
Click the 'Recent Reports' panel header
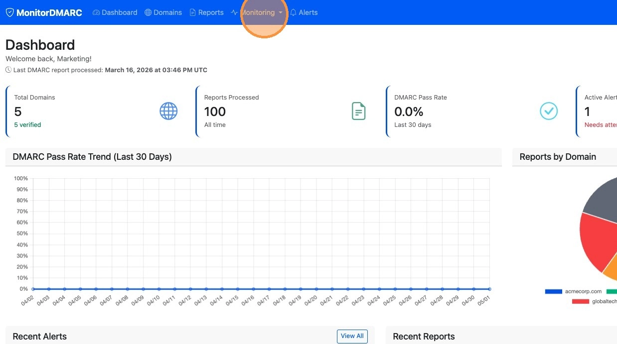[x=424, y=337]
